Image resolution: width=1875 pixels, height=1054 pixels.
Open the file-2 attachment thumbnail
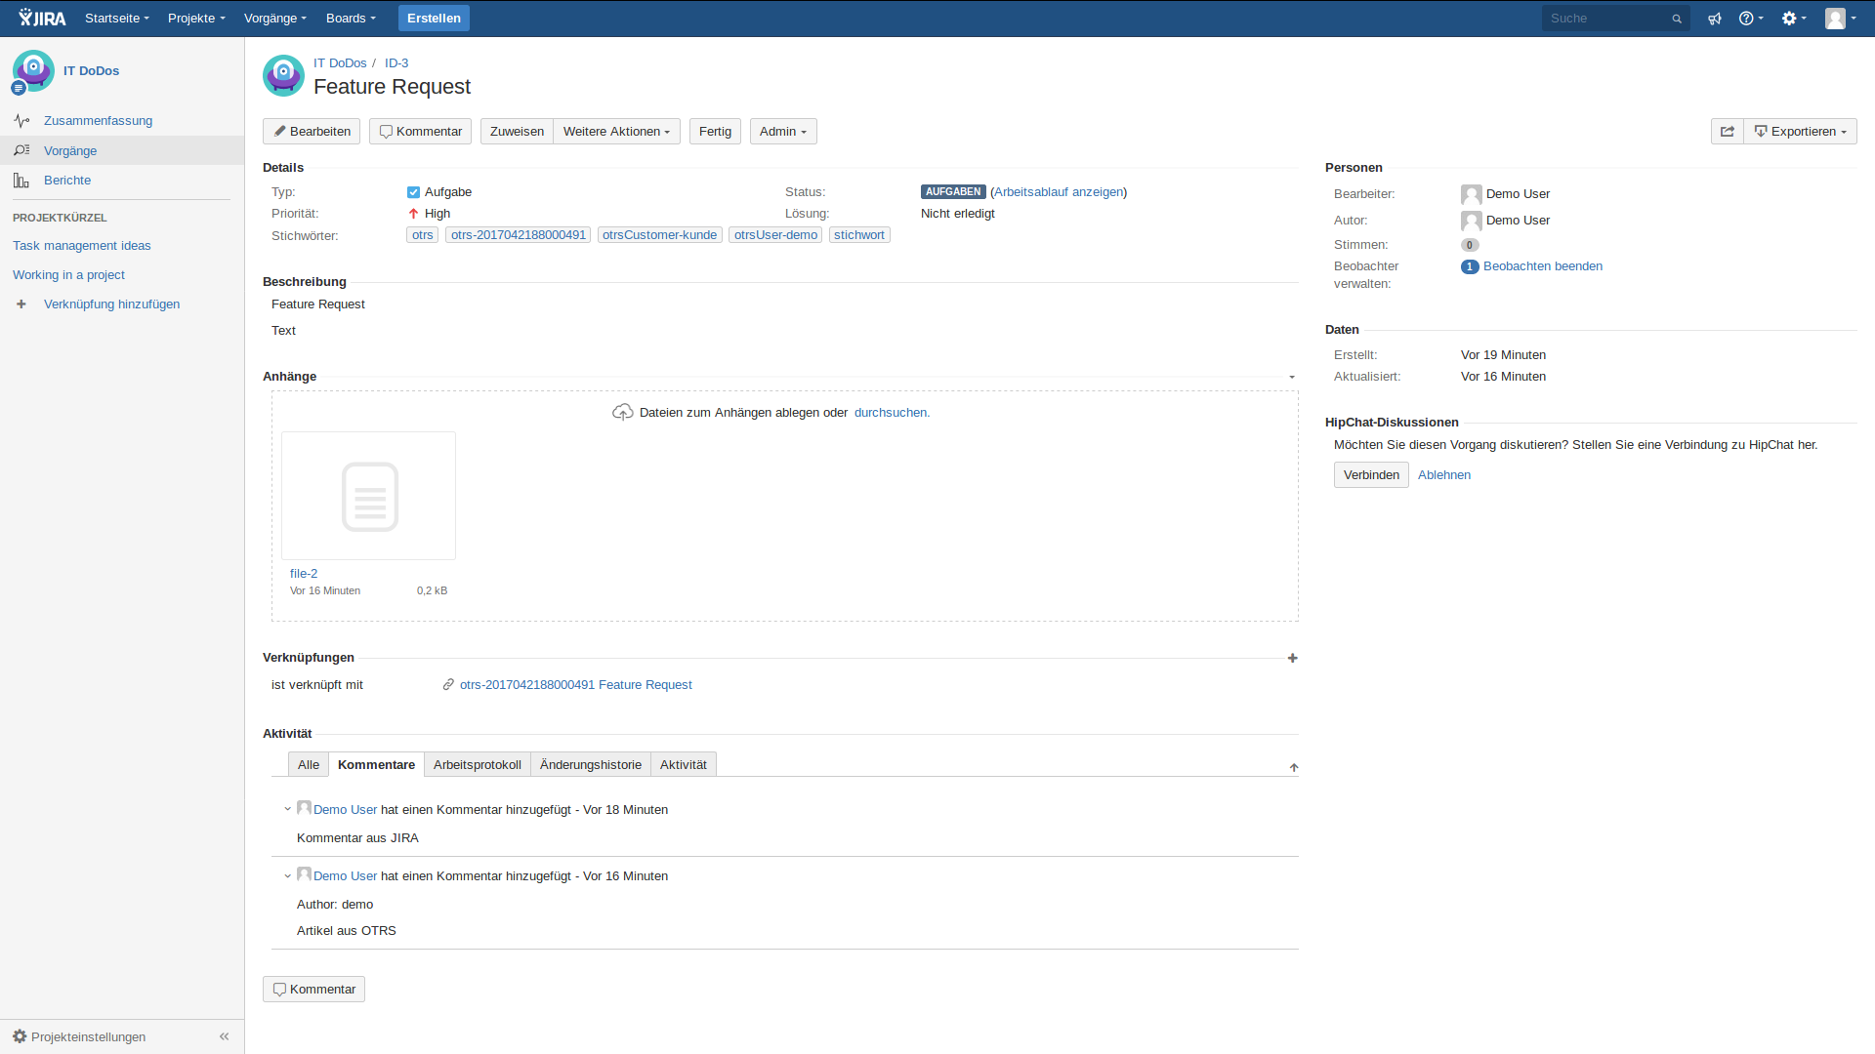(x=368, y=496)
